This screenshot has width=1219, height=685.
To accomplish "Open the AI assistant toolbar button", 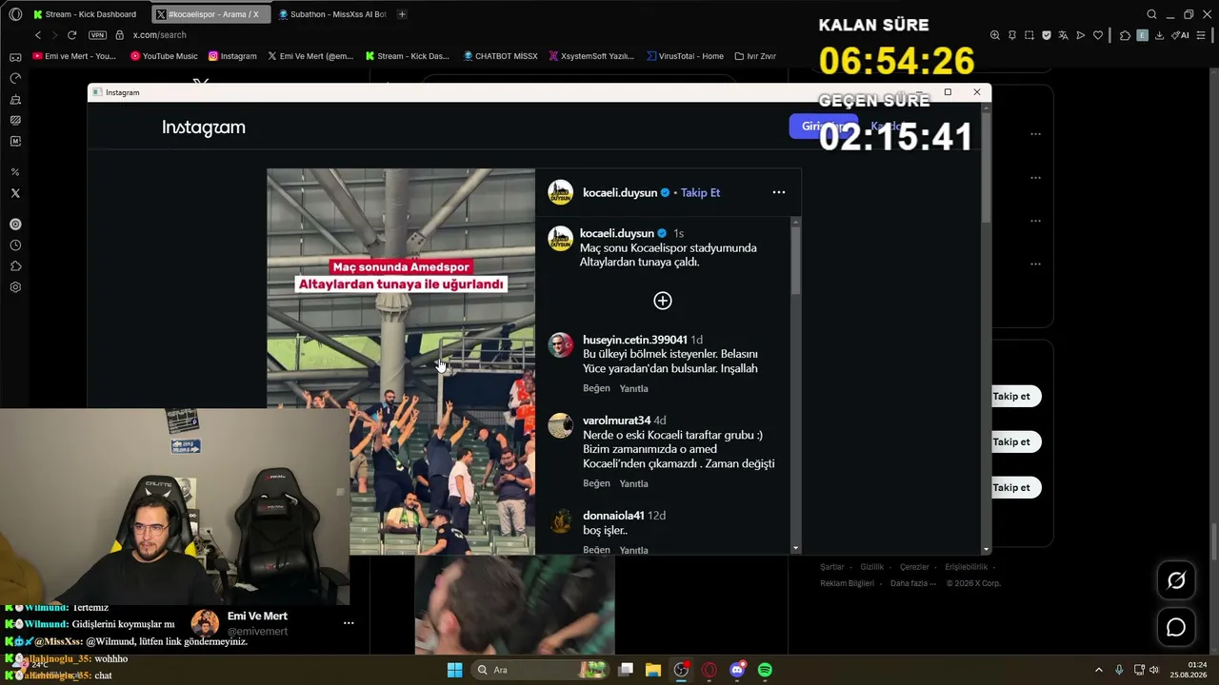I will [x=1181, y=35].
